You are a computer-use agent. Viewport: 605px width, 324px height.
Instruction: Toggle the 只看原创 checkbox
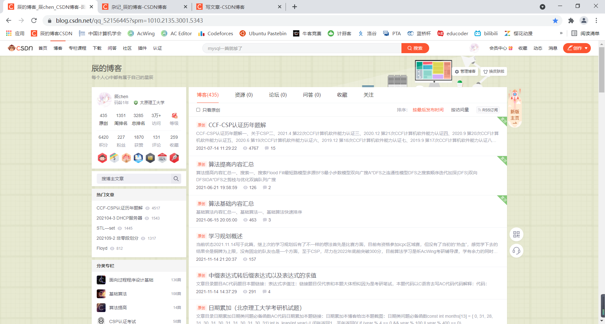point(198,110)
